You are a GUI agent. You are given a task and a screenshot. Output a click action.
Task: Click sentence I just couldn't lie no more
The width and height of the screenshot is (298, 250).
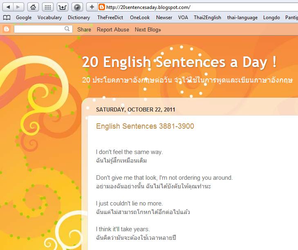tap(130, 203)
